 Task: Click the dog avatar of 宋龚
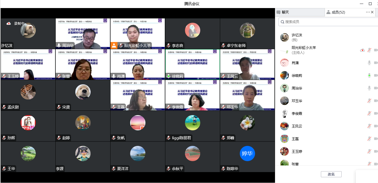[x=83, y=92]
